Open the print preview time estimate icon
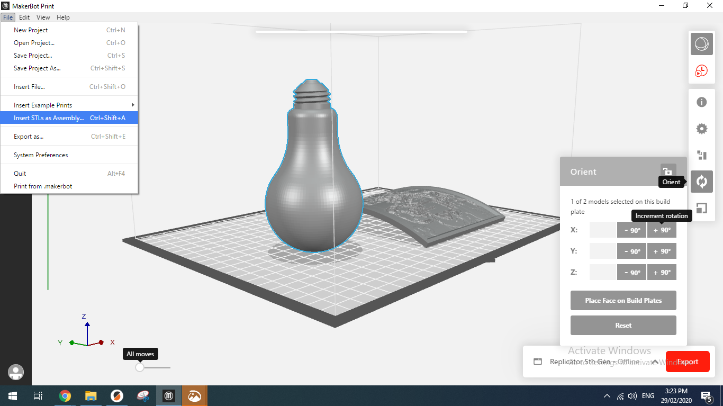Screen dimensions: 723x406 [701, 71]
